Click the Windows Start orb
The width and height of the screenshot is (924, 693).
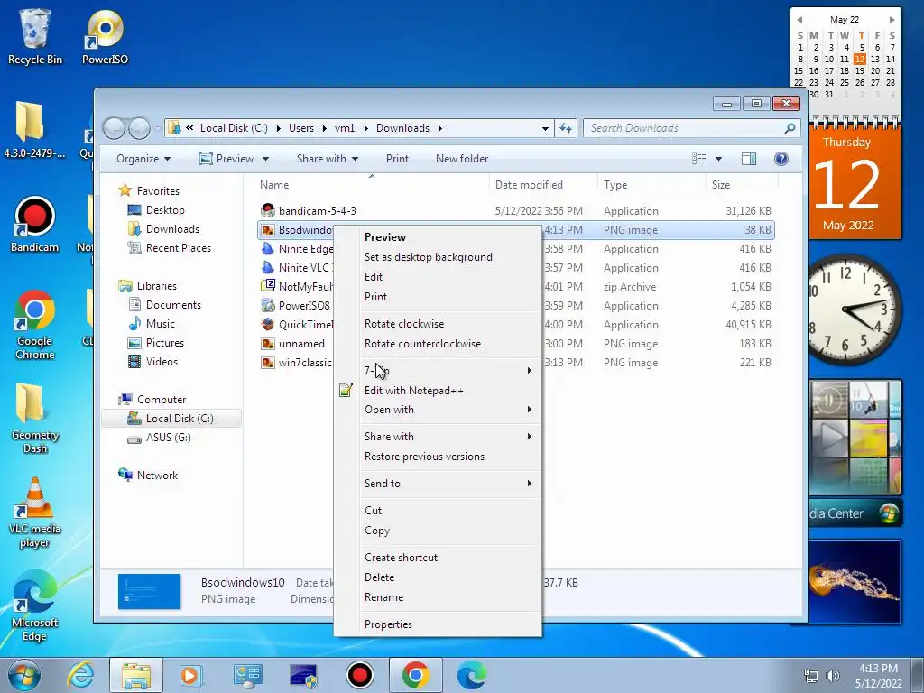[24, 675]
